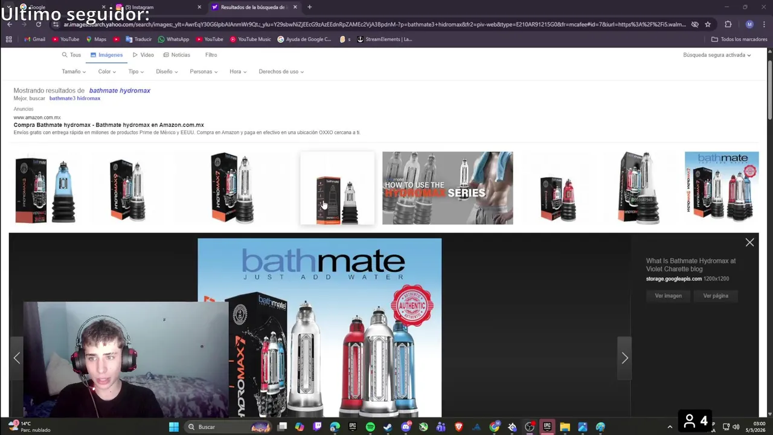The width and height of the screenshot is (773, 435).
Task: Open Todos los marcadores folder
Action: pyautogui.click(x=739, y=39)
